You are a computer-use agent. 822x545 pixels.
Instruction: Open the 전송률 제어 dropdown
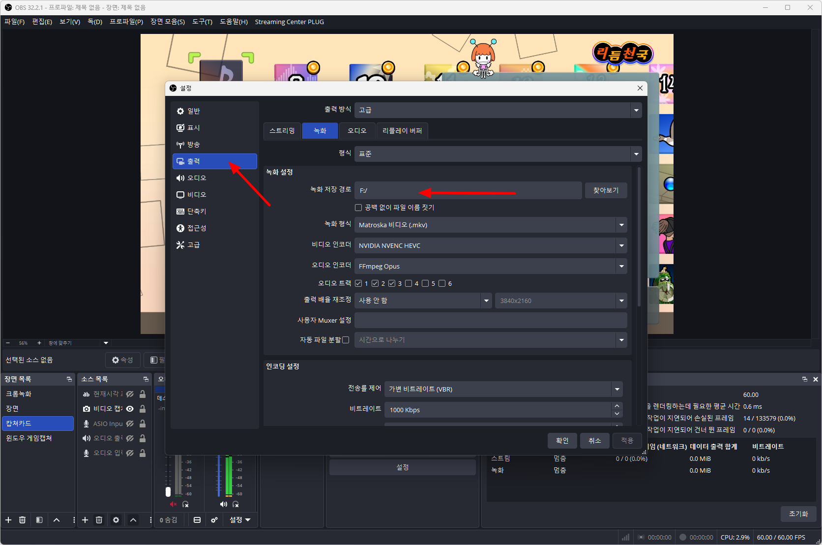click(503, 389)
